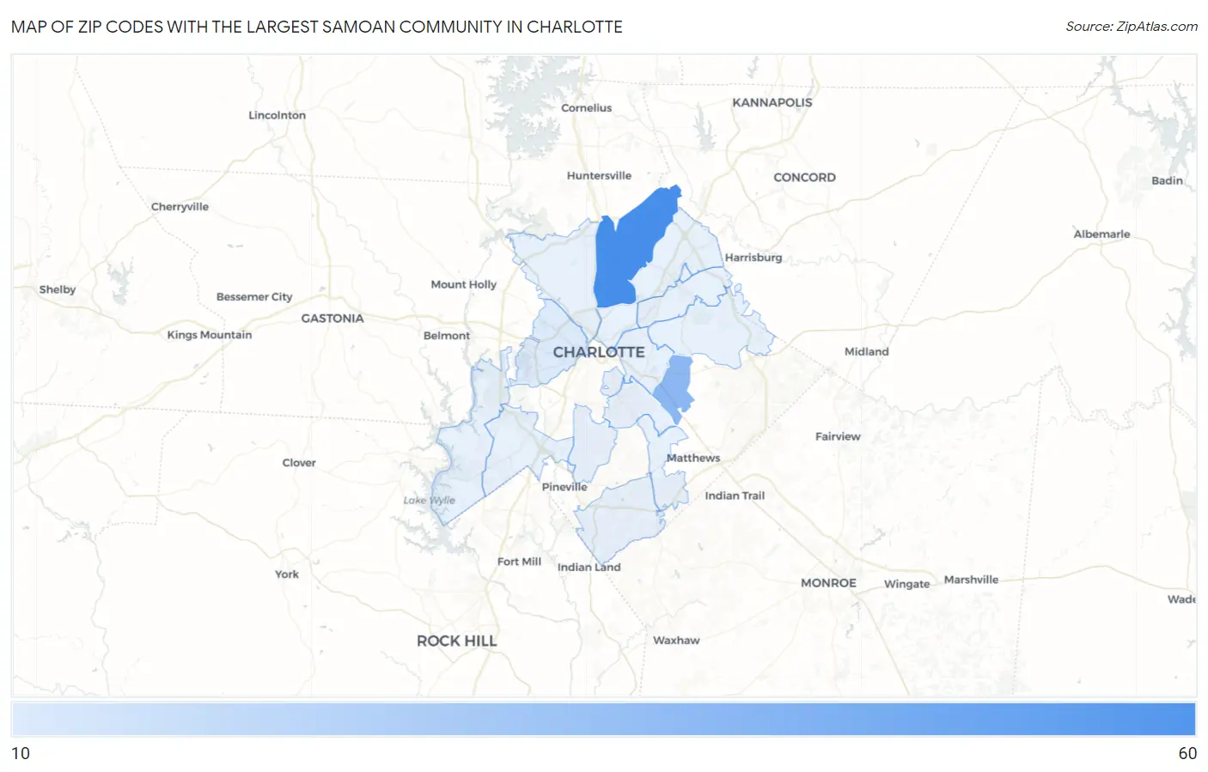1208x772 pixels.
Task: Click the GASTONIA label
Action: [x=333, y=318]
